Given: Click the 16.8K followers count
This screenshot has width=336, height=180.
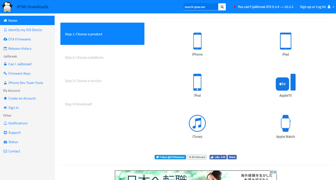Looking at the screenshot, I should (x=197, y=157).
